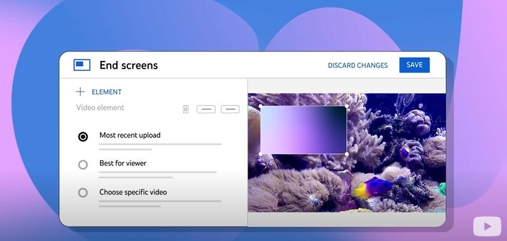
Task: Click top-right handle of the video element
Action: click(x=347, y=106)
